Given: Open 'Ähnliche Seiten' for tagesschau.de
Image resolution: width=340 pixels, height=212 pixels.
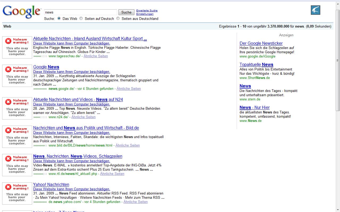Looking at the screenshot, I should (96, 56).
